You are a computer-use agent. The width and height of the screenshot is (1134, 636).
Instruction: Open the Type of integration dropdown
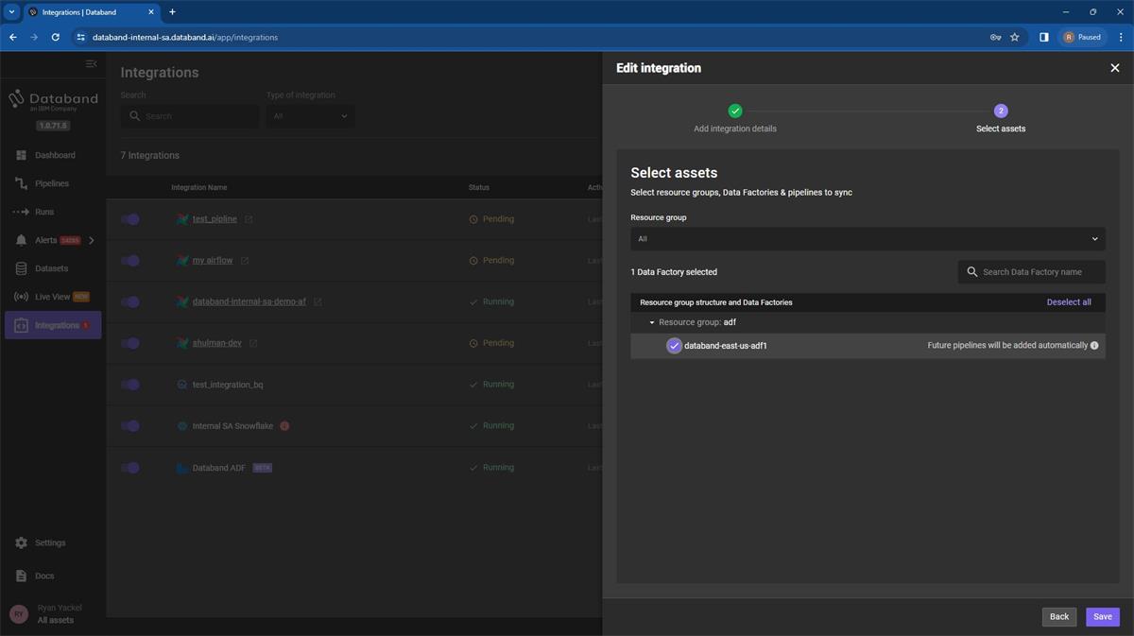(309, 115)
